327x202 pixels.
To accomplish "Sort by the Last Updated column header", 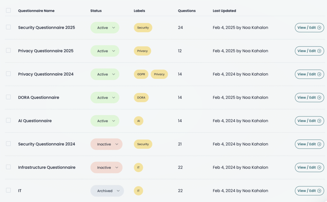I will coord(224,11).
